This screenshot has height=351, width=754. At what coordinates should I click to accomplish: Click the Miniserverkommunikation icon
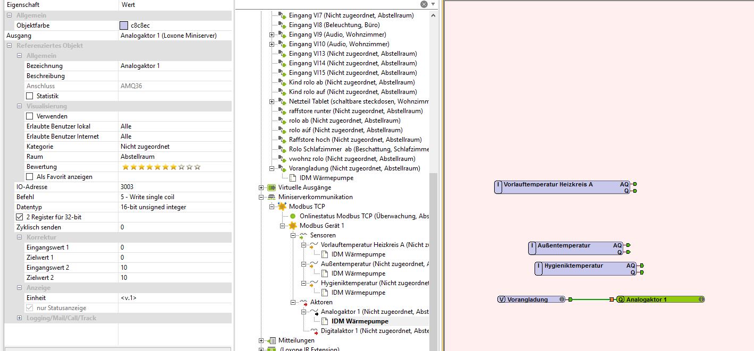coord(272,197)
